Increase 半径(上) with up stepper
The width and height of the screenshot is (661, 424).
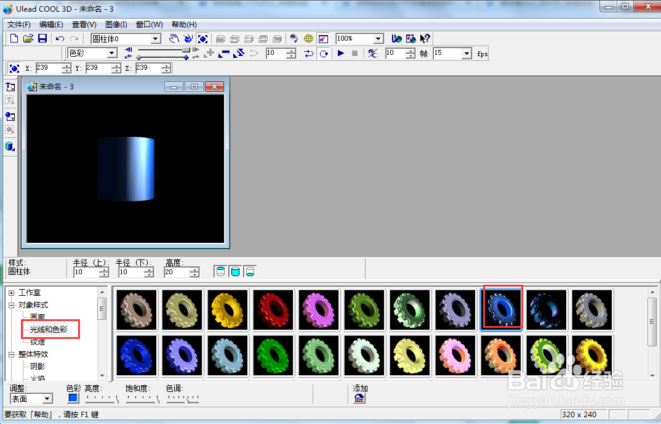[104, 270]
